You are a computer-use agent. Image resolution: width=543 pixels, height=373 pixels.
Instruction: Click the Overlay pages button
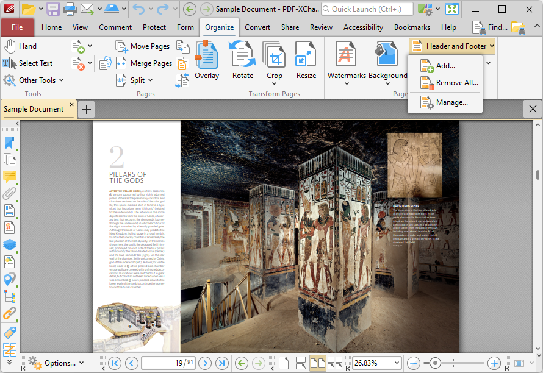[x=207, y=60]
